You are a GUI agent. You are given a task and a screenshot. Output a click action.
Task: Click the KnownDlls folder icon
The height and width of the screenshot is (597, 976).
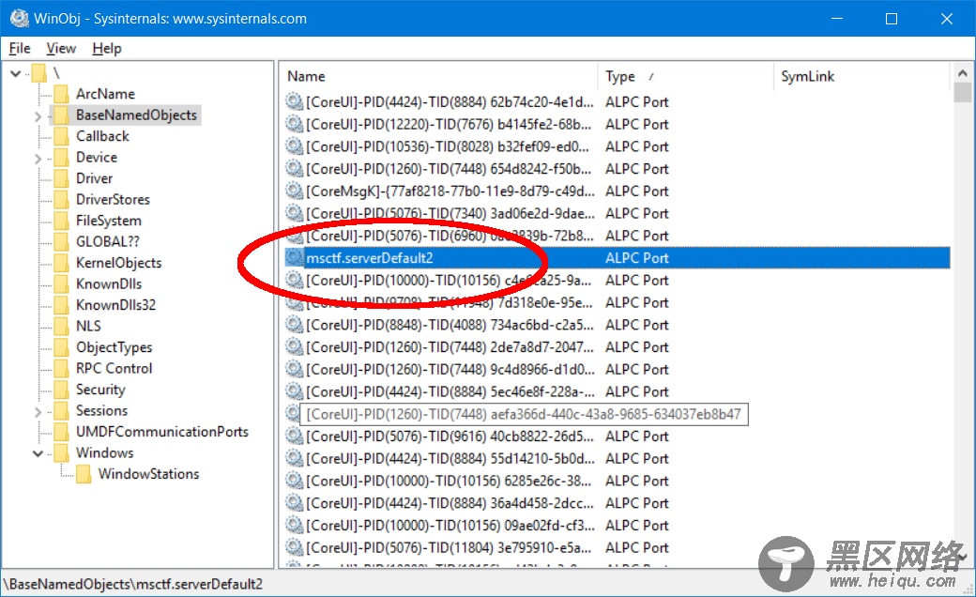coord(61,284)
